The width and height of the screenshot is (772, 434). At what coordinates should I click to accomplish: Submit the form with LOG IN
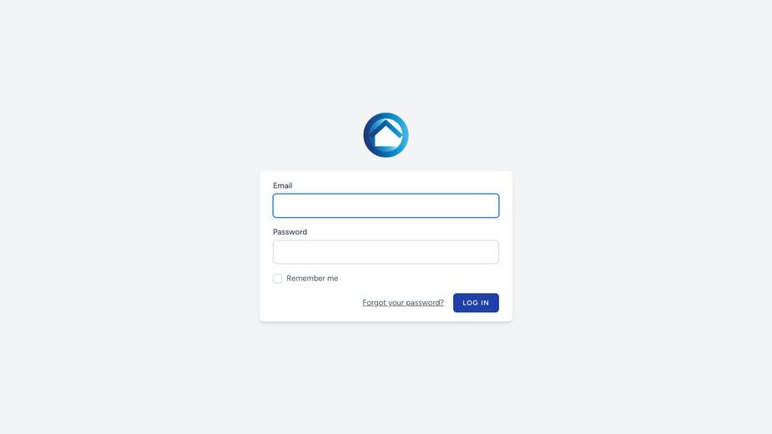point(476,303)
